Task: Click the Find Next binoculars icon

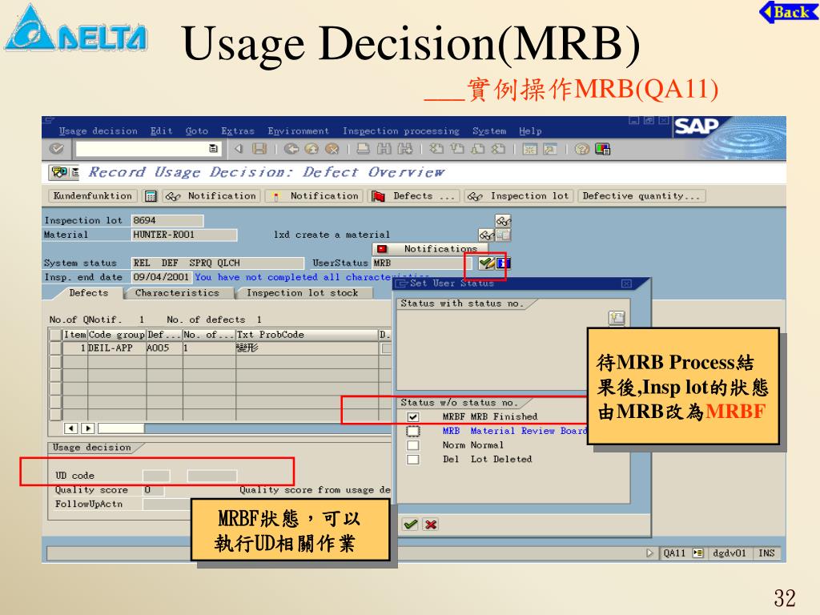Action: 404,149
